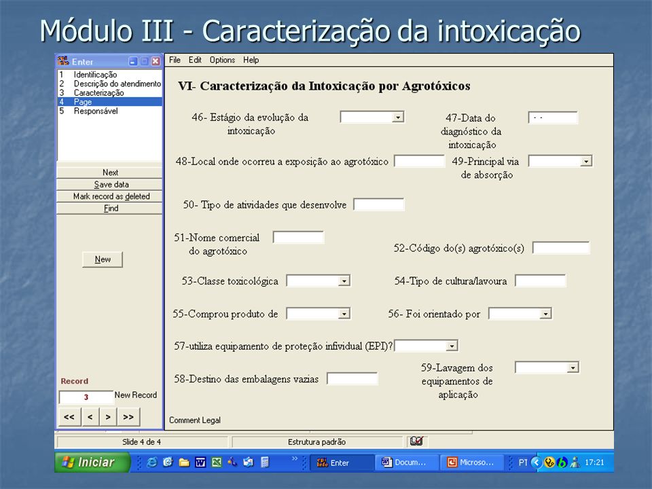Open dropdown for 56- Foi orientado por
The height and width of the screenshot is (489, 652).
click(x=545, y=314)
